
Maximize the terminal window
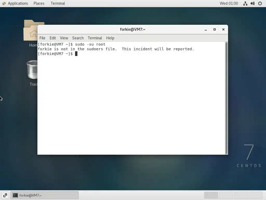tap(214, 29)
